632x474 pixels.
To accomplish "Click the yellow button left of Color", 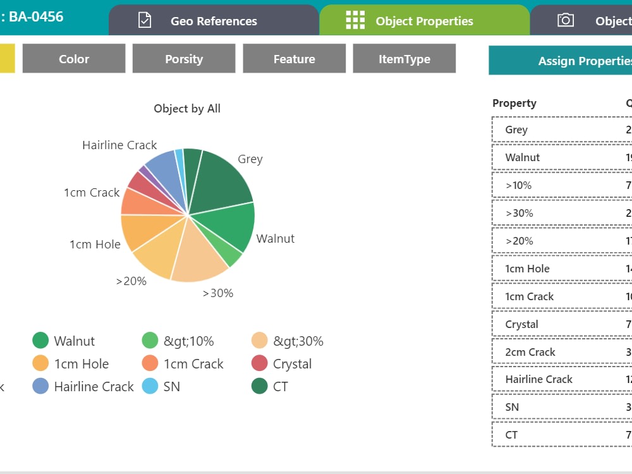I will pyautogui.click(x=7, y=59).
